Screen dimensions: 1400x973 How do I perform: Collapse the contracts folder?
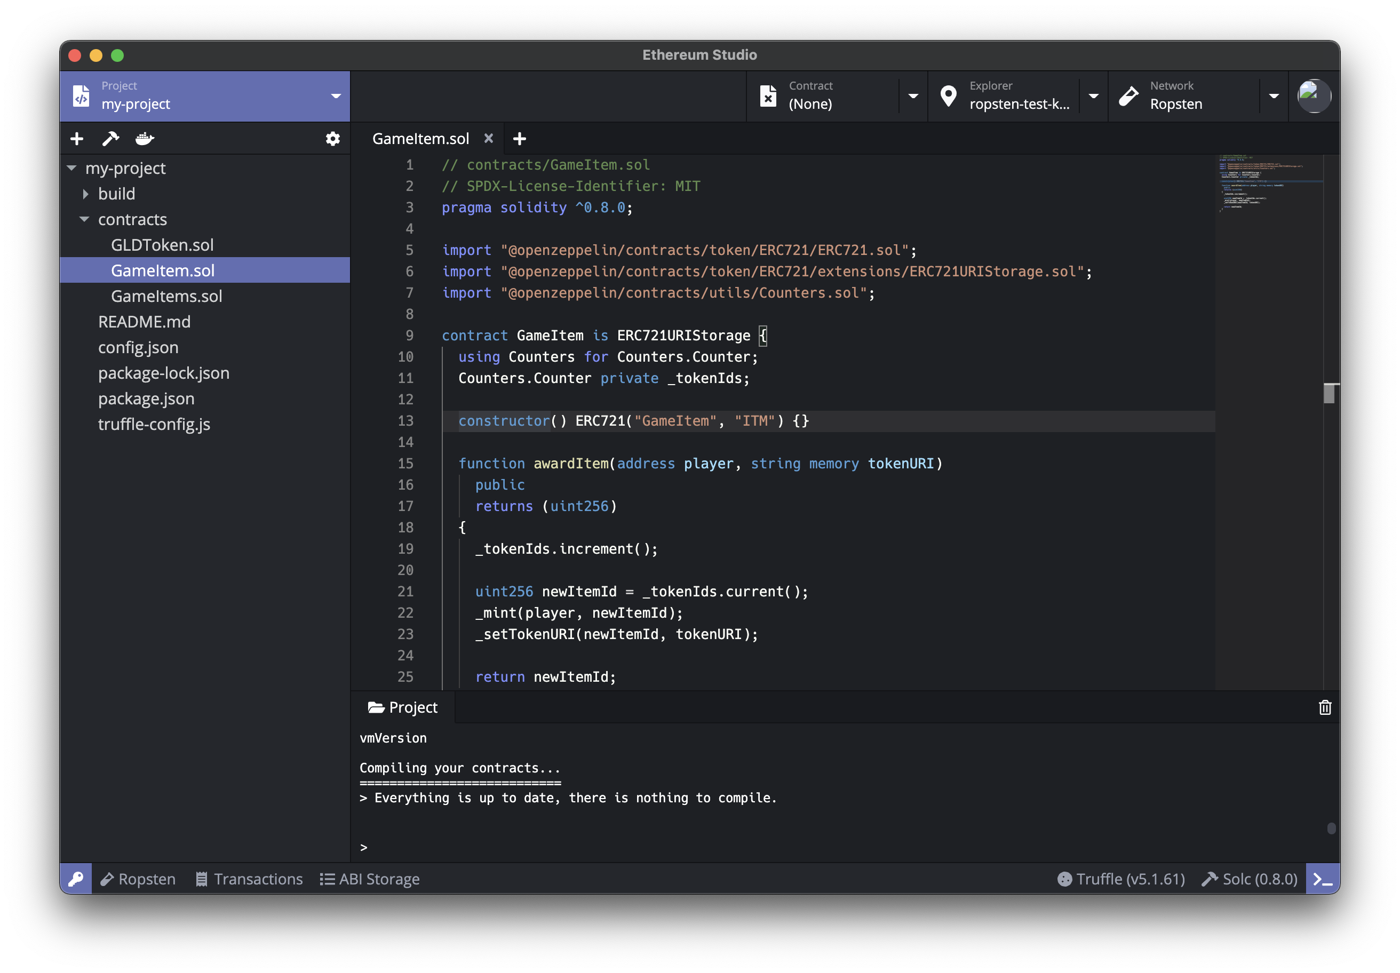(84, 219)
